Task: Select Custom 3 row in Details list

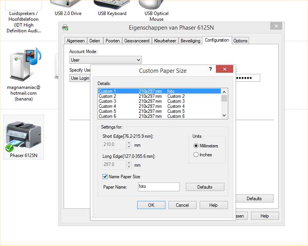Action: tap(160, 101)
